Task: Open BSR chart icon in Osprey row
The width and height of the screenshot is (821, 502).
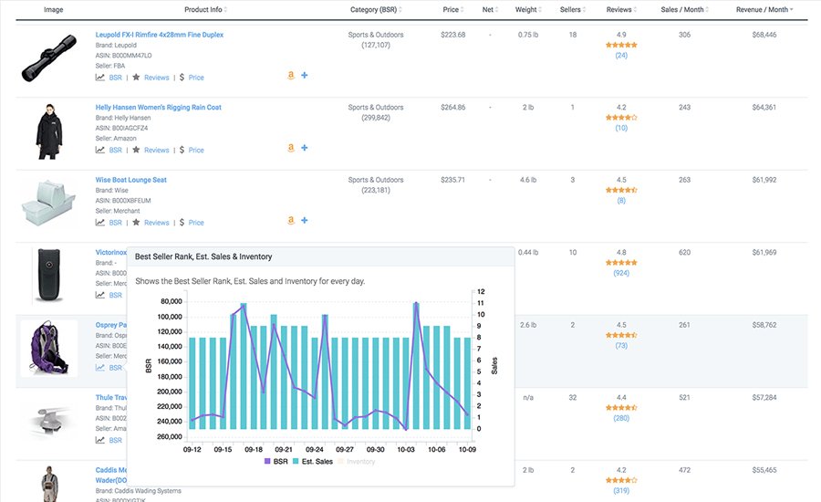Action: [x=99, y=367]
